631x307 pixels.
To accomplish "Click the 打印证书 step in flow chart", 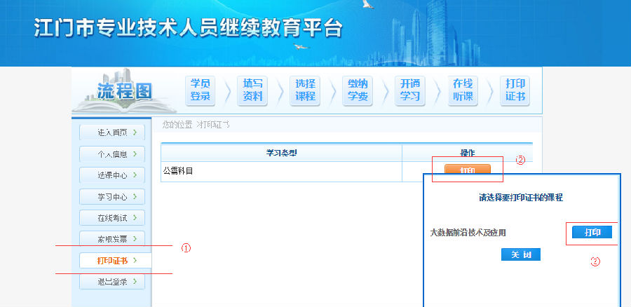I will coord(515,90).
